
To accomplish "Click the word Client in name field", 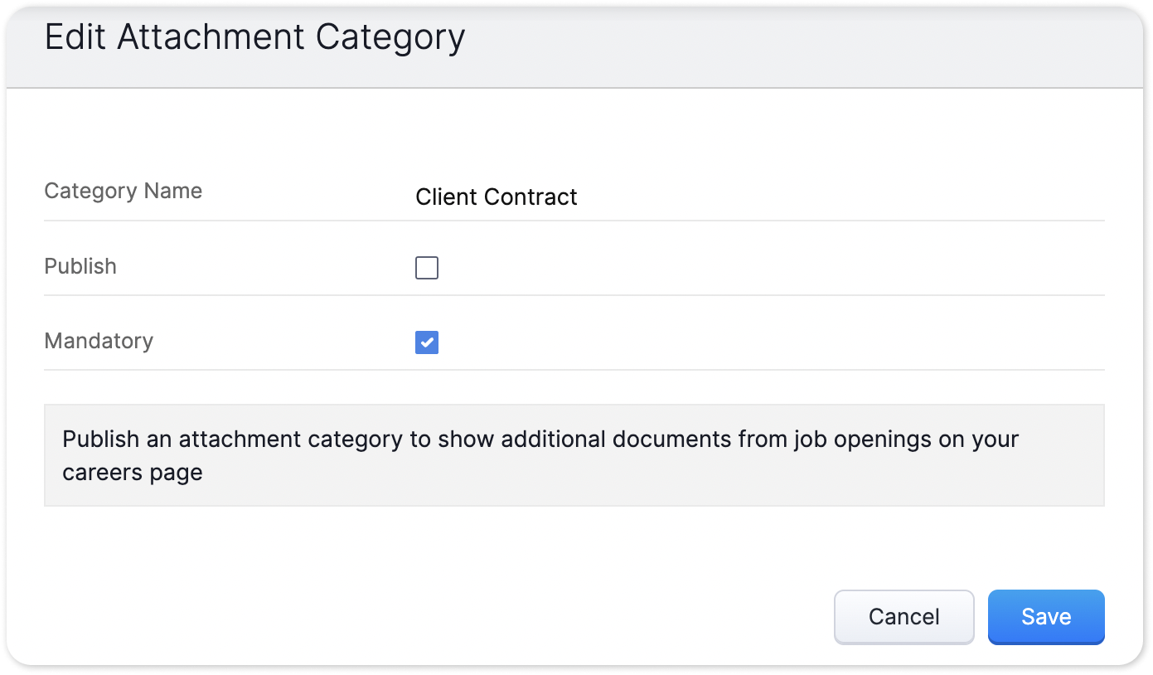I will pyautogui.click(x=446, y=197).
